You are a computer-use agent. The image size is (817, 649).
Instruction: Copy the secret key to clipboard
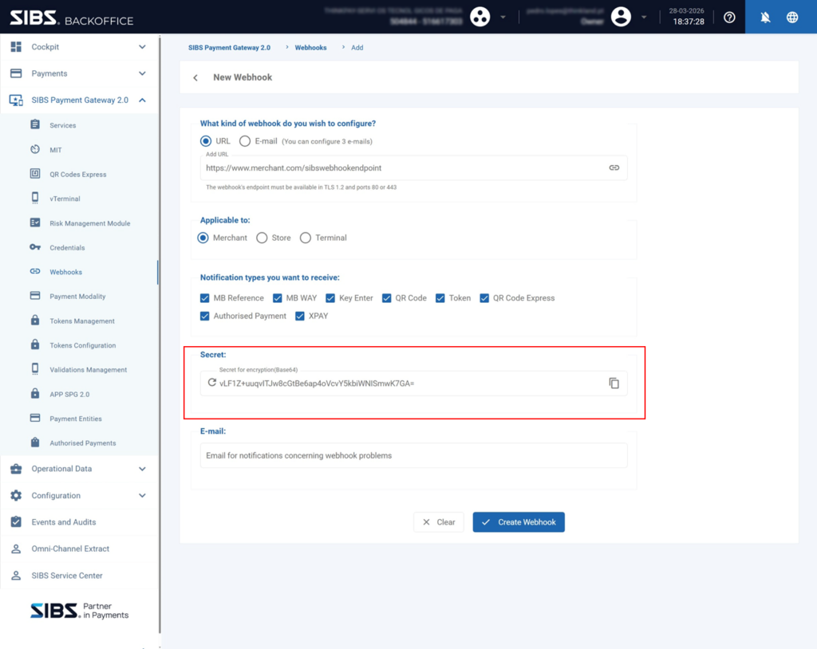pyautogui.click(x=614, y=383)
